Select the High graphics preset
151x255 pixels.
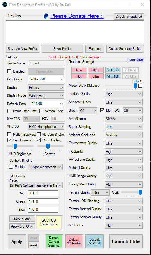[x=79, y=76]
